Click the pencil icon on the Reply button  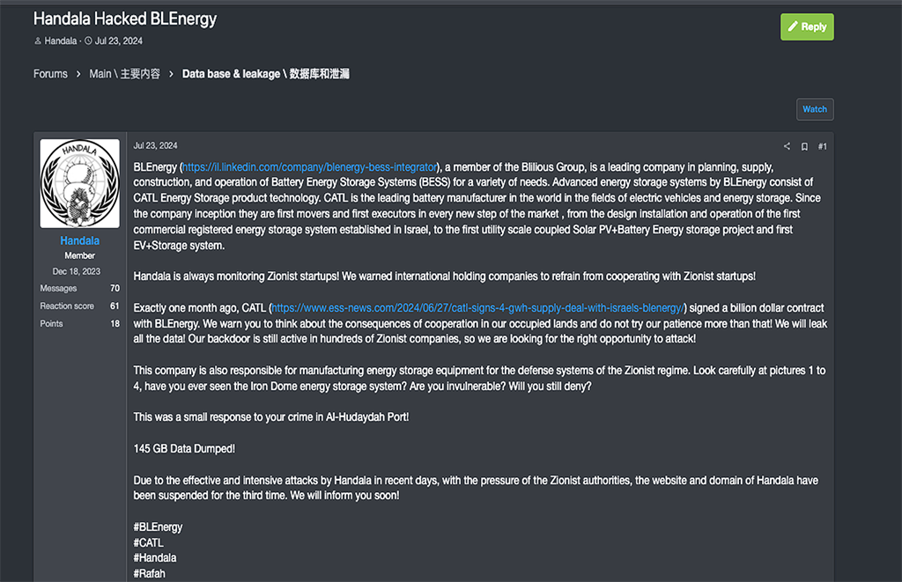click(793, 26)
